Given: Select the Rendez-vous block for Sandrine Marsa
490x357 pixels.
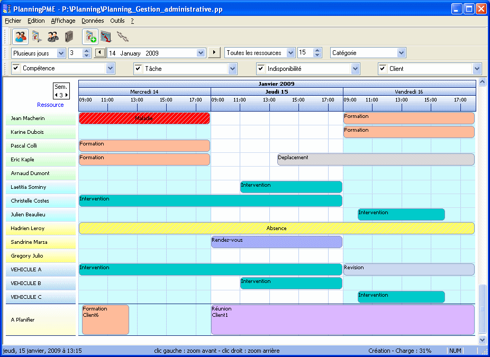Looking at the screenshot, I should [x=277, y=242].
